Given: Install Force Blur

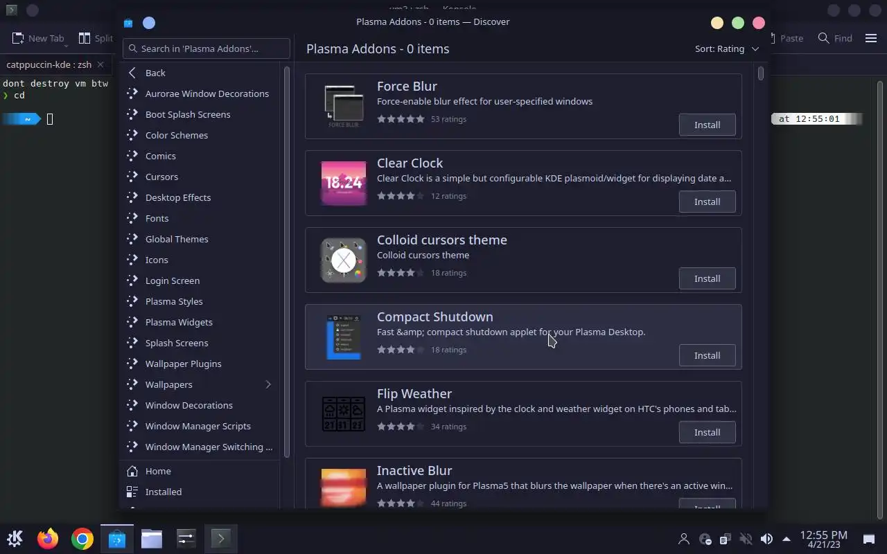Looking at the screenshot, I should (707, 125).
